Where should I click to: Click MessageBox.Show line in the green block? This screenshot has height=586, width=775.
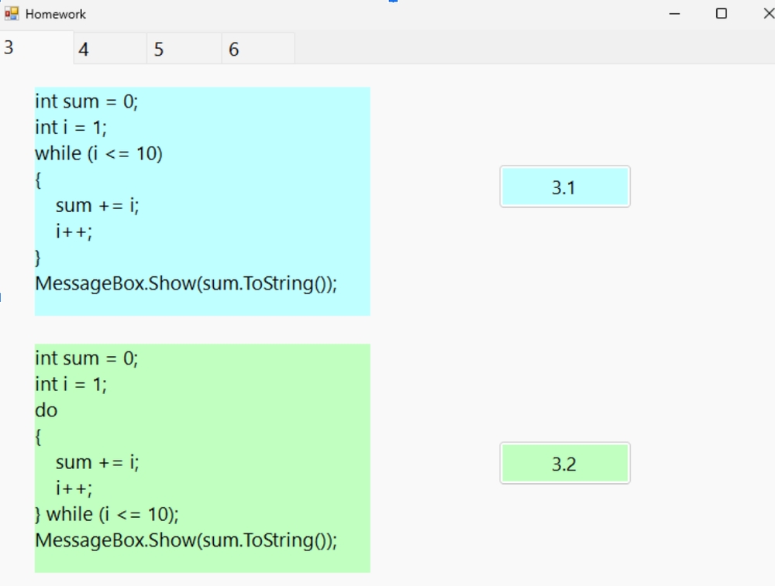[x=186, y=540]
